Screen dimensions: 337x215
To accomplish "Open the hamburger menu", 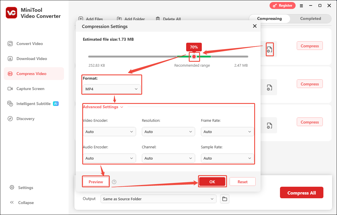I will coord(301,5).
